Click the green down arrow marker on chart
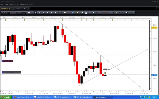This screenshot has height=99, width=159. coord(106,73)
